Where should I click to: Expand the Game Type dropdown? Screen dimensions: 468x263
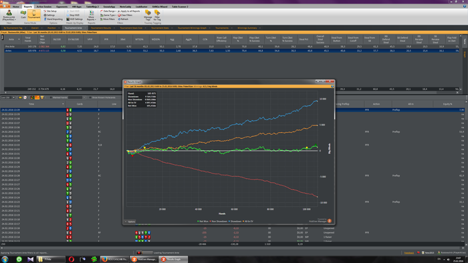[108, 15]
